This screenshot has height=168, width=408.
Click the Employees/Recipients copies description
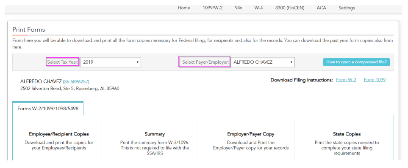pos(59,145)
